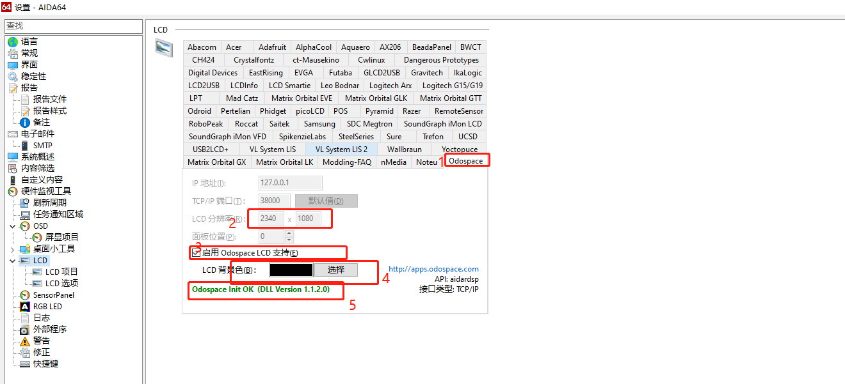
Task: Click the 日志 page icon
Action: [25, 318]
